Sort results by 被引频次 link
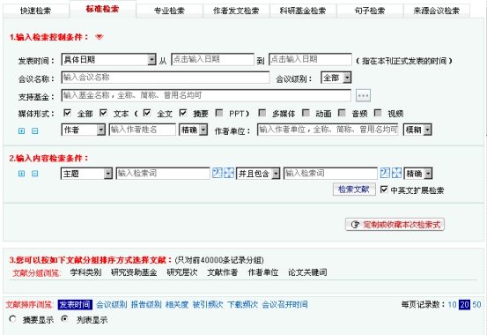Image resolution: width=487 pixels, height=335 pixels. tap(208, 304)
